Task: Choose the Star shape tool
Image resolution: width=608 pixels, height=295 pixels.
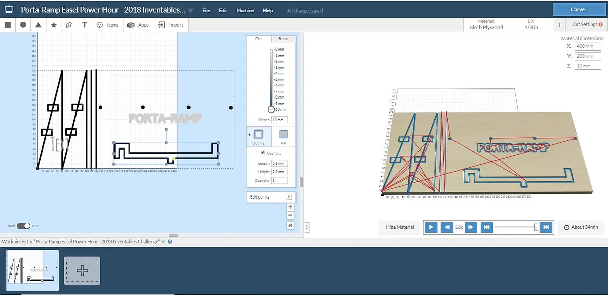Action: click(x=54, y=25)
